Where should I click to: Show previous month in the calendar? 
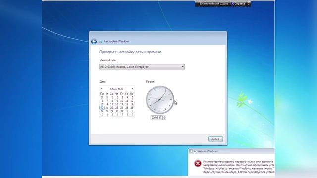point(101,89)
